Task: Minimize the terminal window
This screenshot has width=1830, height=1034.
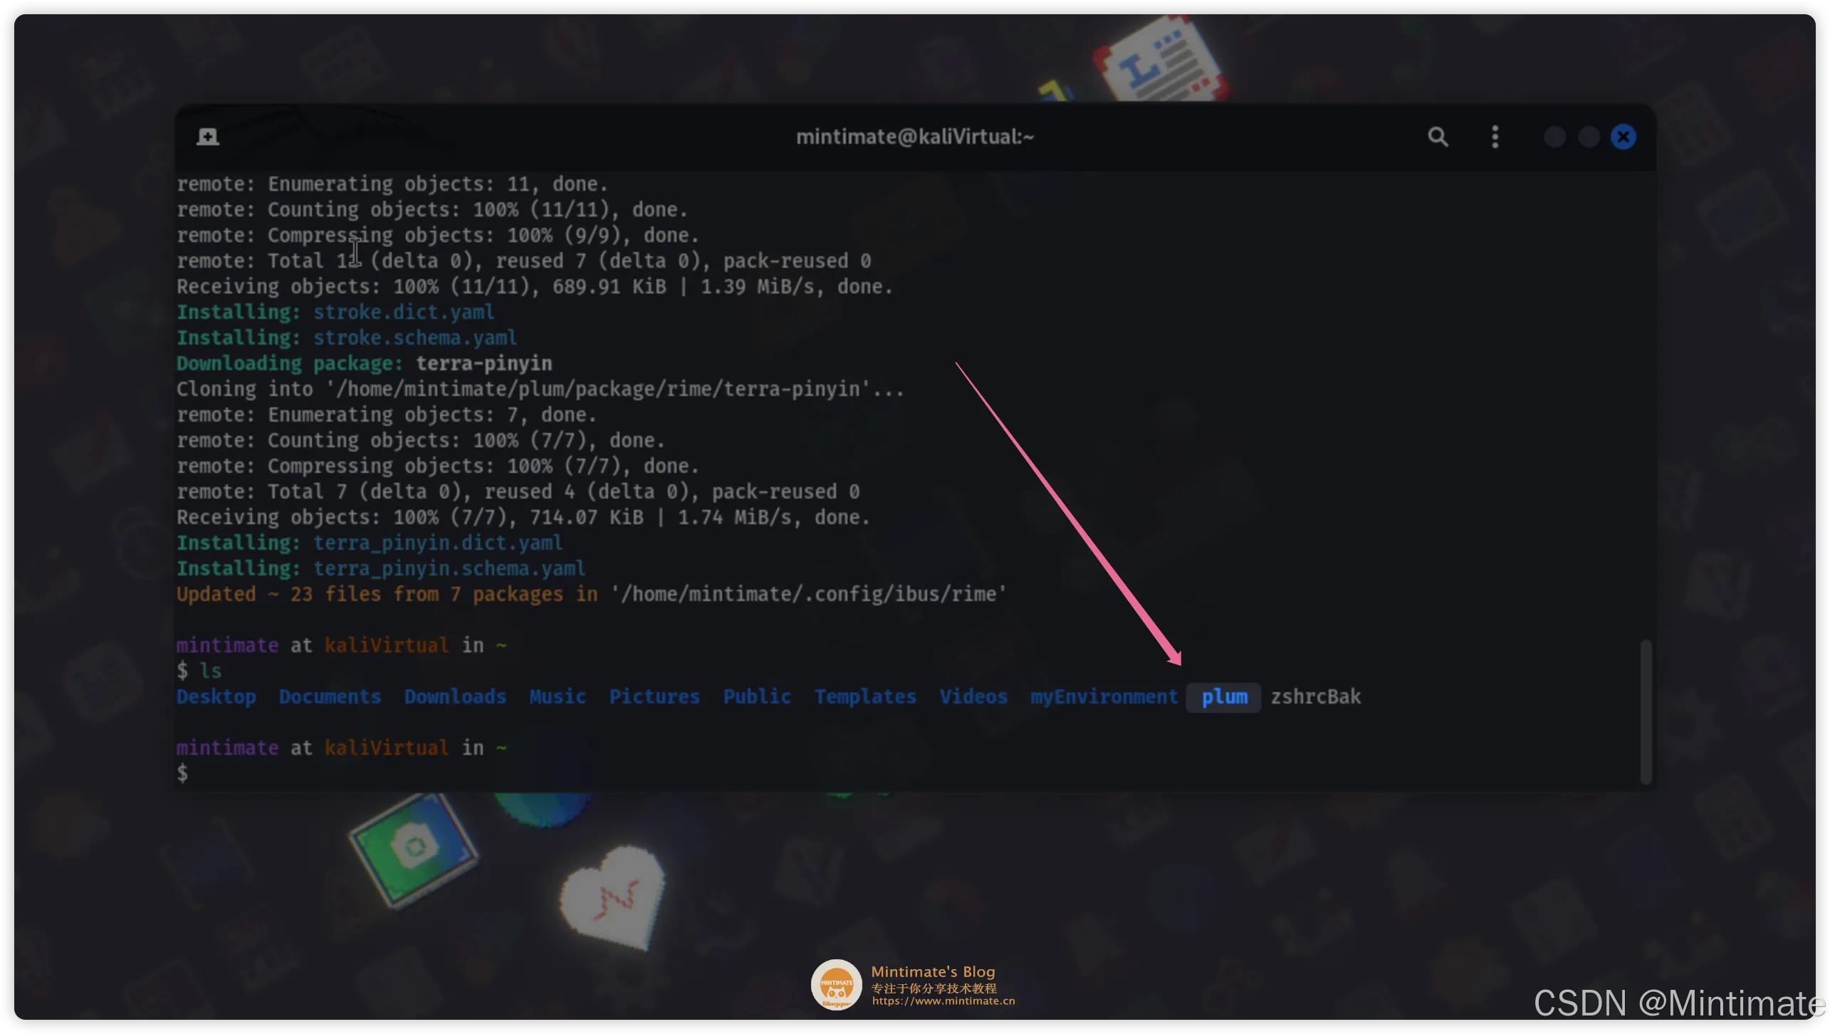Action: 1554,137
